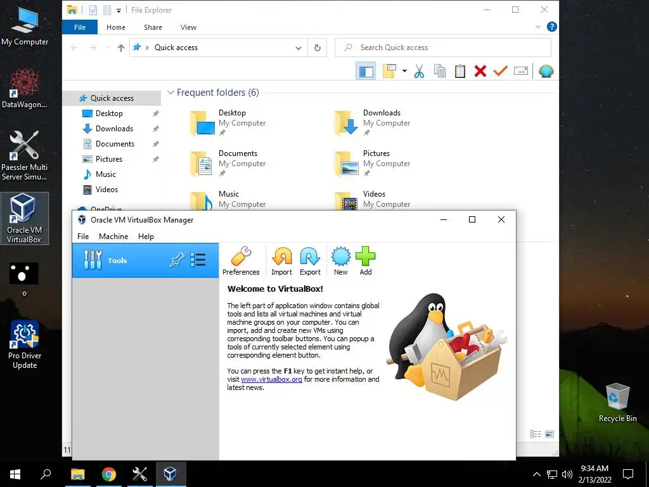This screenshot has width=649, height=487.
Task: Click the green Add machine icon
Action: 366,261
